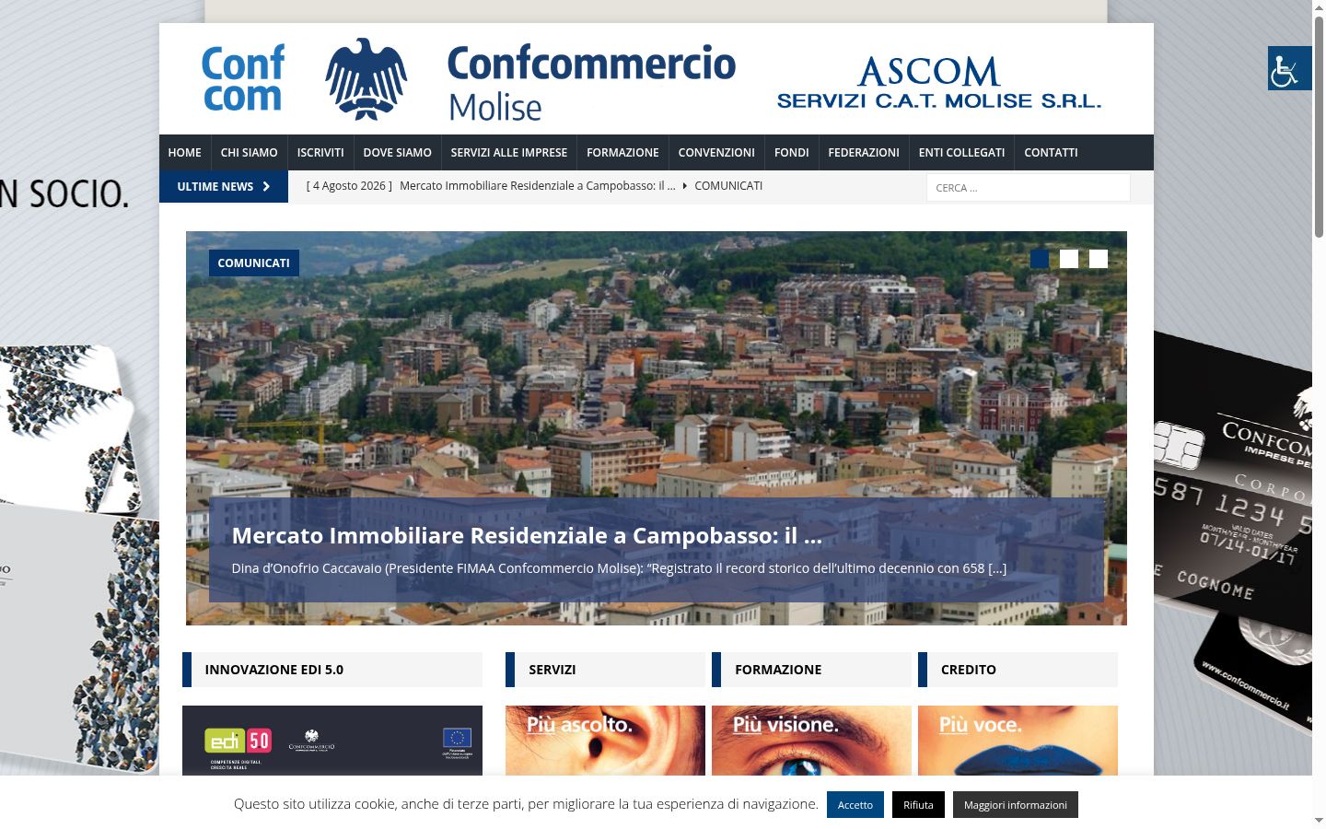
Task: Select the first slider indicator square
Action: click(1040, 259)
